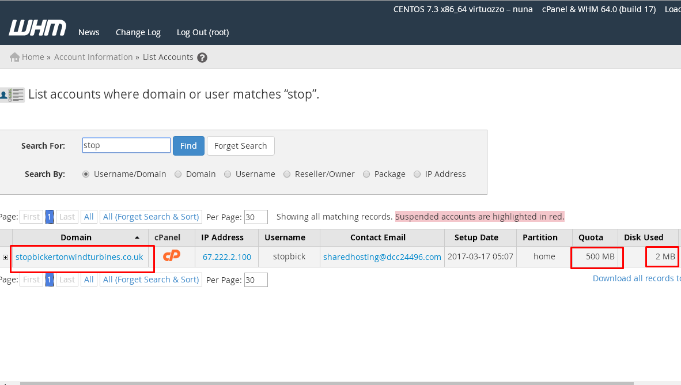The height and width of the screenshot is (385, 681).
Task: Click the Domain column sort arrow
Action: coord(137,237)
